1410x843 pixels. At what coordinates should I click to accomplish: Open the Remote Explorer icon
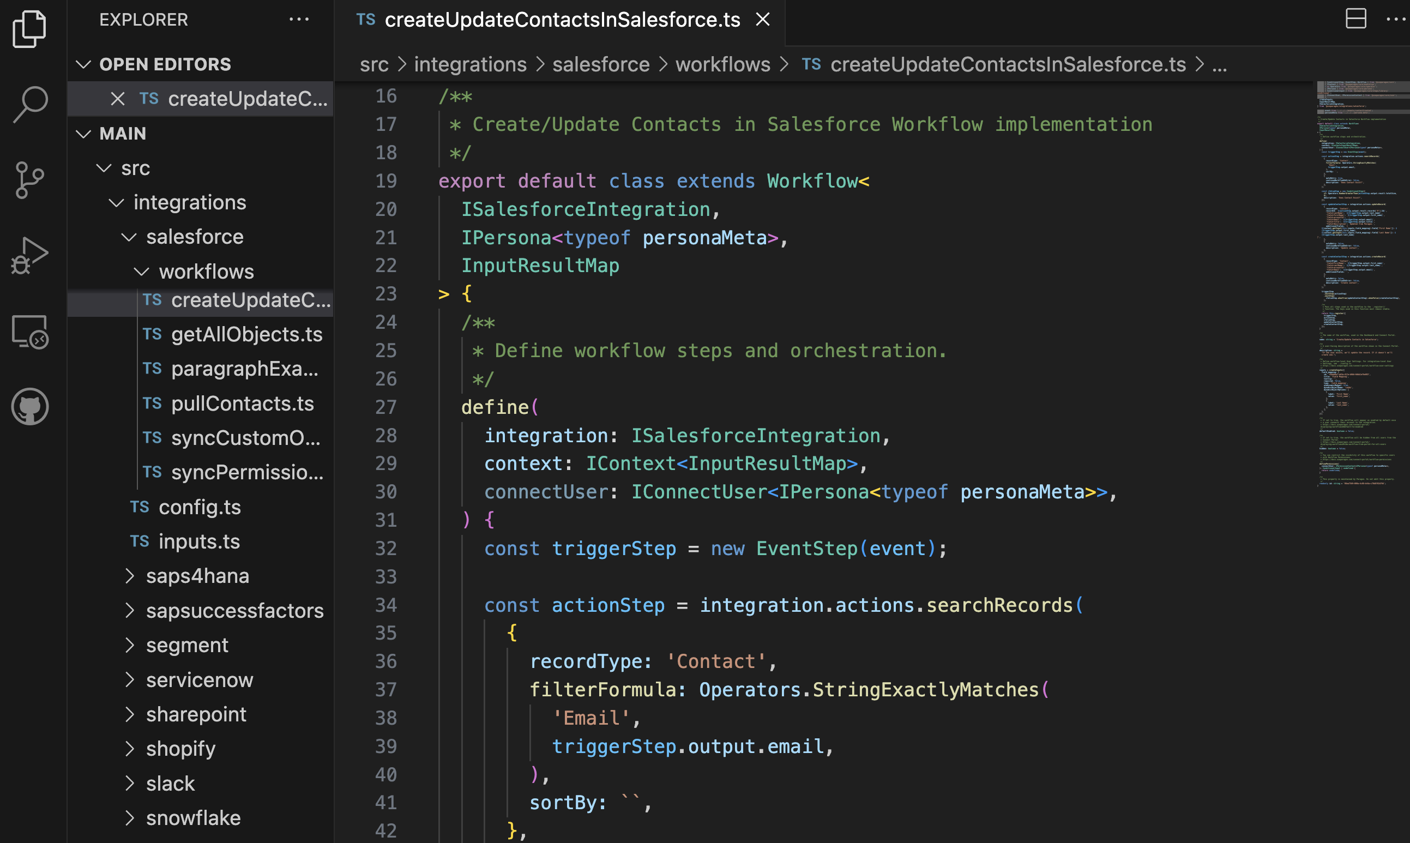pos(29,332)
